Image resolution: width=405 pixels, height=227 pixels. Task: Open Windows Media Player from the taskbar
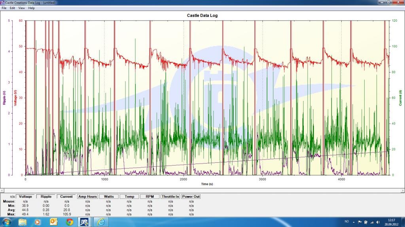[x=38, y=222]
